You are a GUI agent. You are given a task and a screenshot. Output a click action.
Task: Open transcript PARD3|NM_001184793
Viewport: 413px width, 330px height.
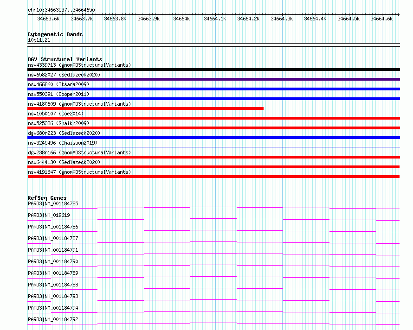pyautogui.click(x=53, y=296)
